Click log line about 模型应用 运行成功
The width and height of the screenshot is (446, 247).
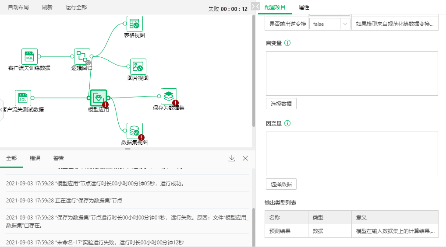tap(96, 184)
